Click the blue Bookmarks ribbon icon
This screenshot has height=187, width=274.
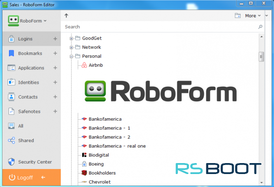pos(11,53)
